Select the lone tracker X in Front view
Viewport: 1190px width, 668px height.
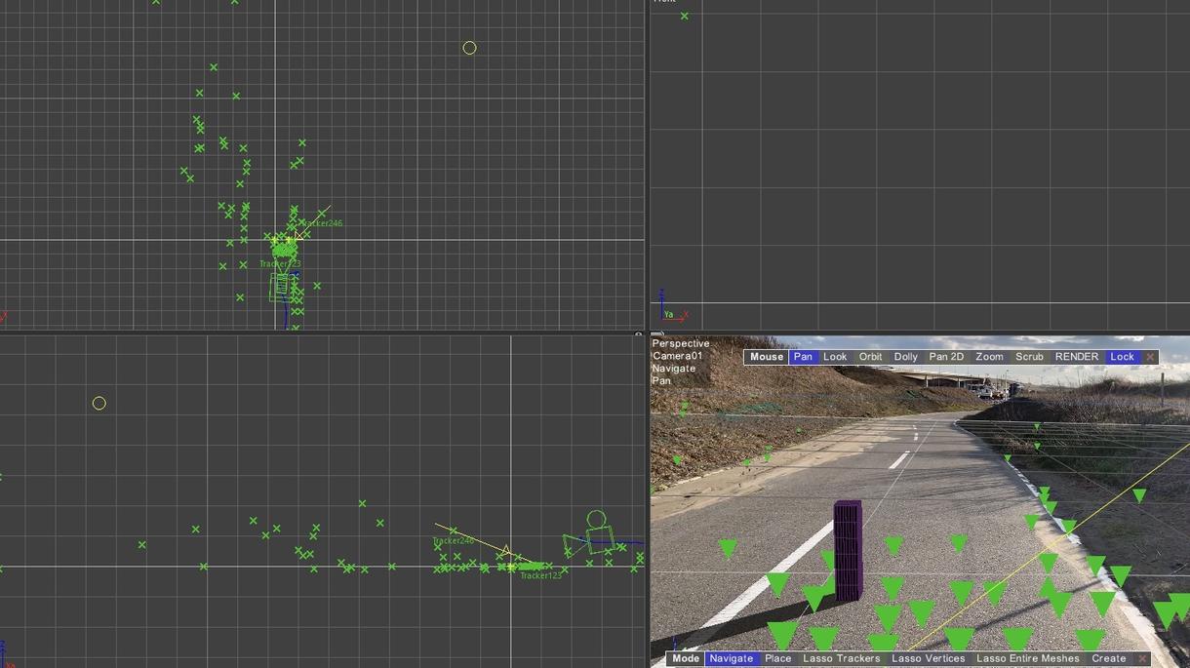685,16
